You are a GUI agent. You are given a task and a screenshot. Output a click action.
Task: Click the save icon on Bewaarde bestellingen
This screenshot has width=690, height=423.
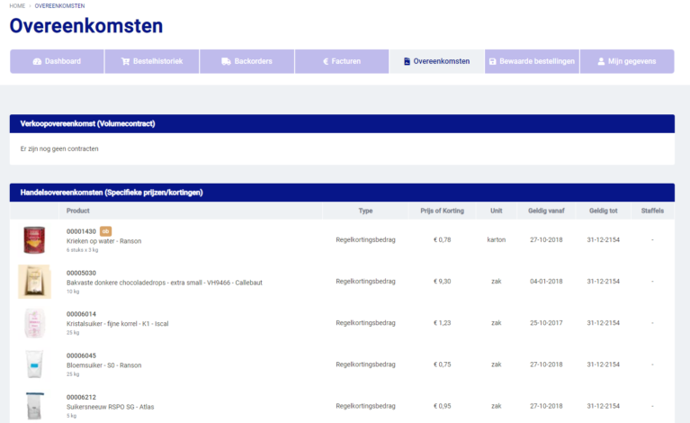(493, 61)
